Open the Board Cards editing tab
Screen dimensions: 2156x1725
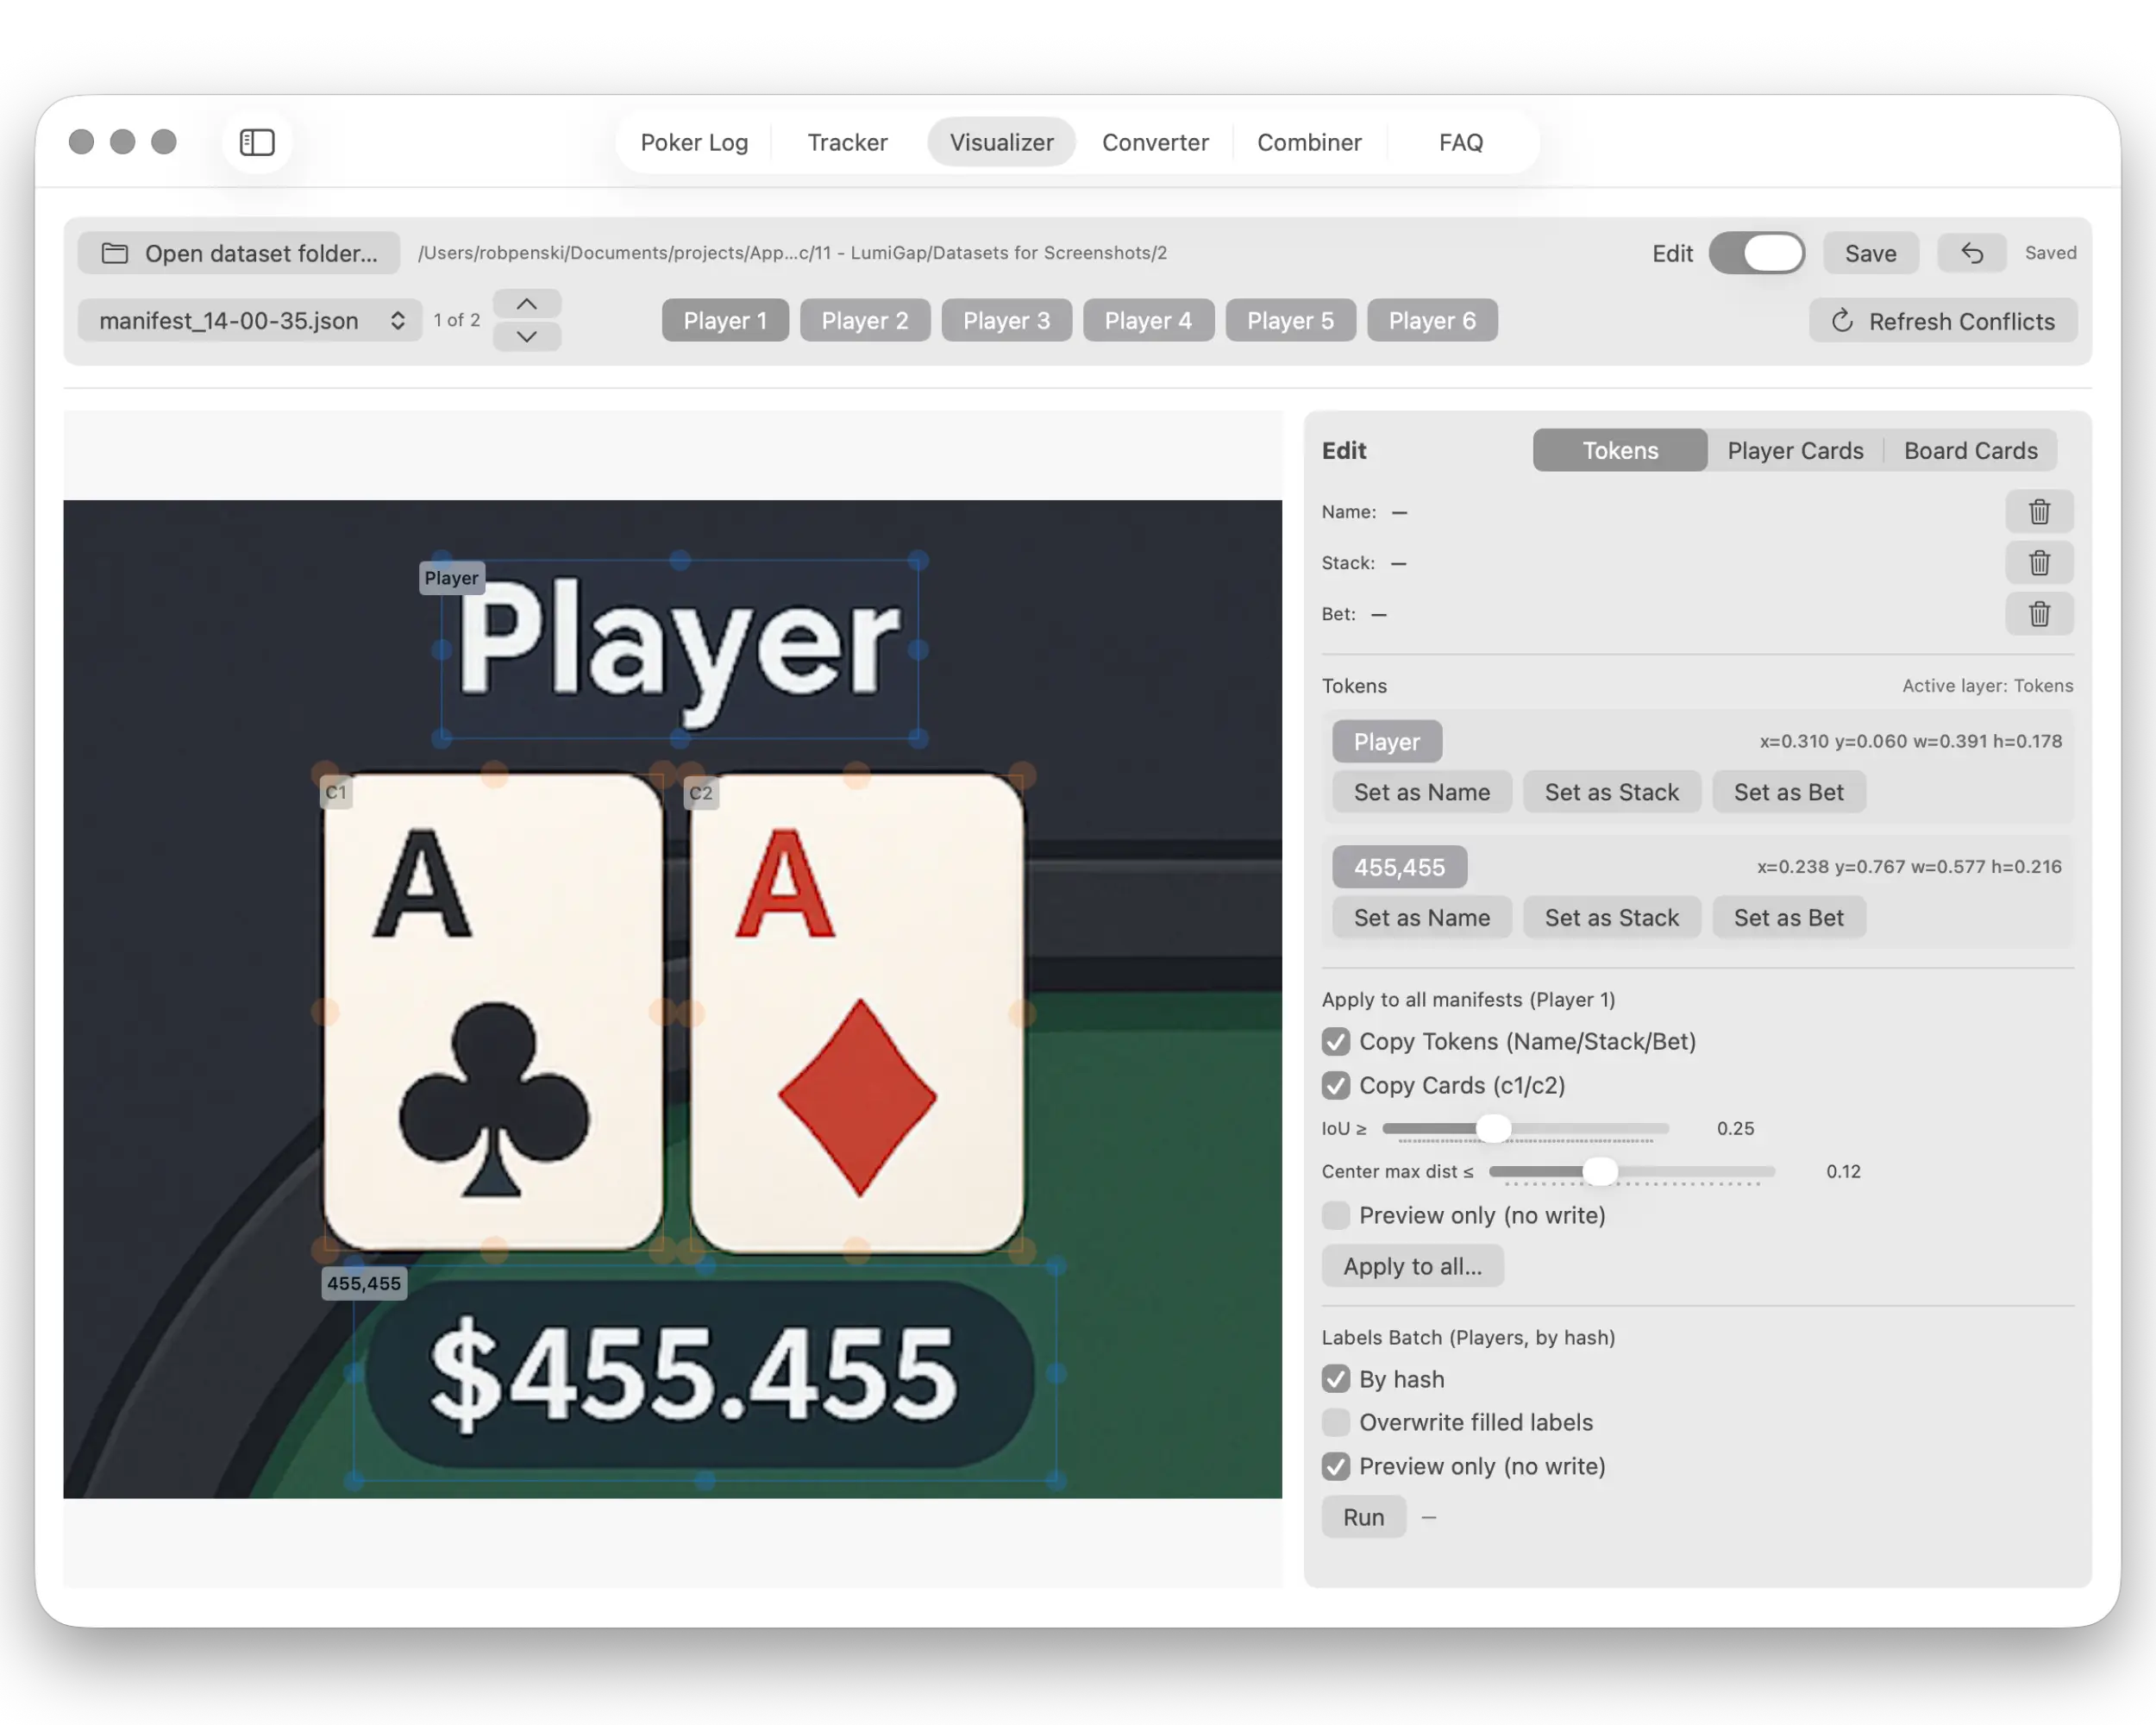click(1970, 450)
